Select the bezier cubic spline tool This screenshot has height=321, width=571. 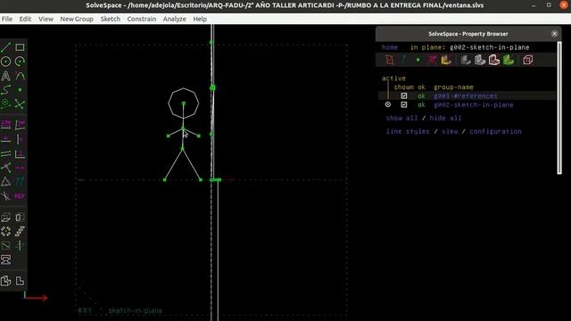click(6, 90)
